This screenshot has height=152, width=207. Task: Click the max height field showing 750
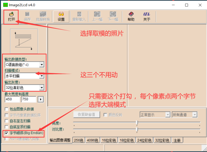pos(29,99)
